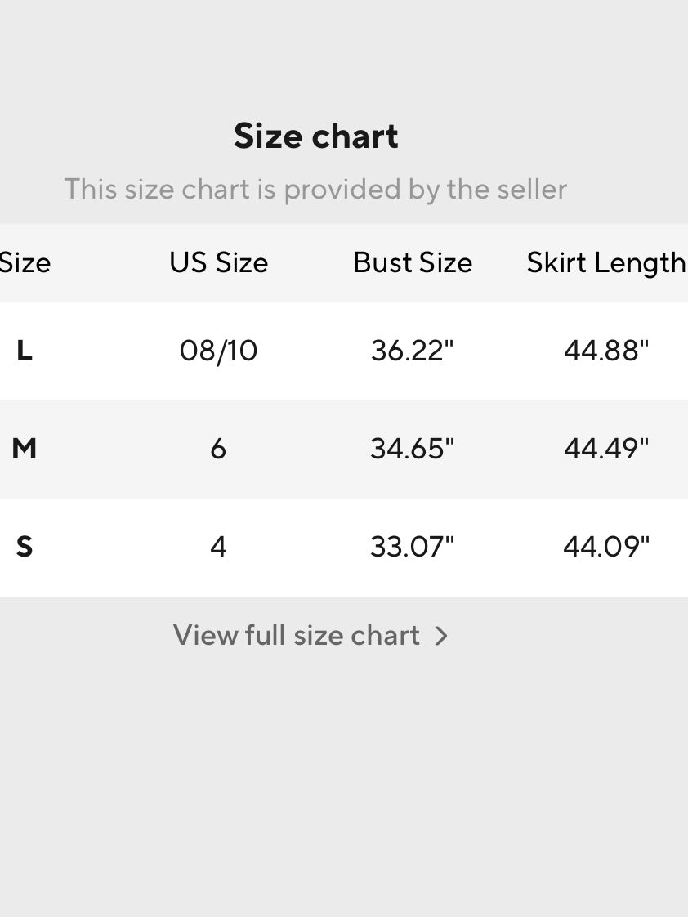Select the M size row label
Screen dimensions: 688x917
click(25, 449)
